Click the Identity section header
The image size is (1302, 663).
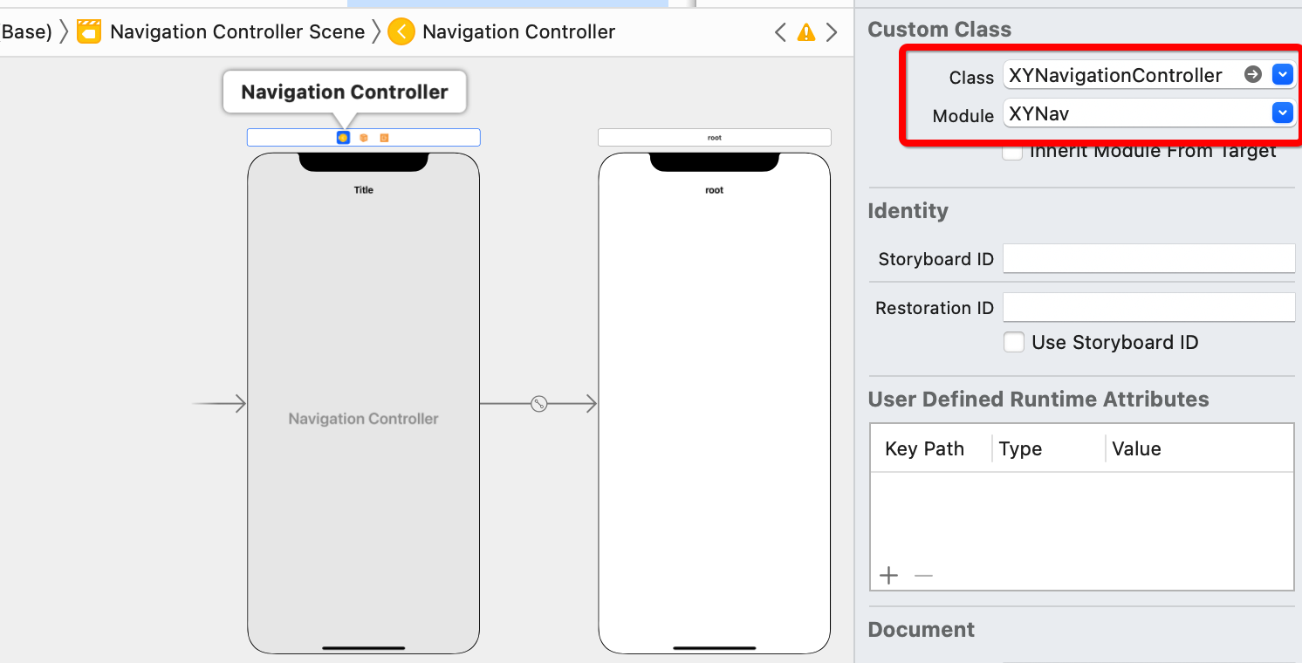pyautogui.click(x=908, y=210)
